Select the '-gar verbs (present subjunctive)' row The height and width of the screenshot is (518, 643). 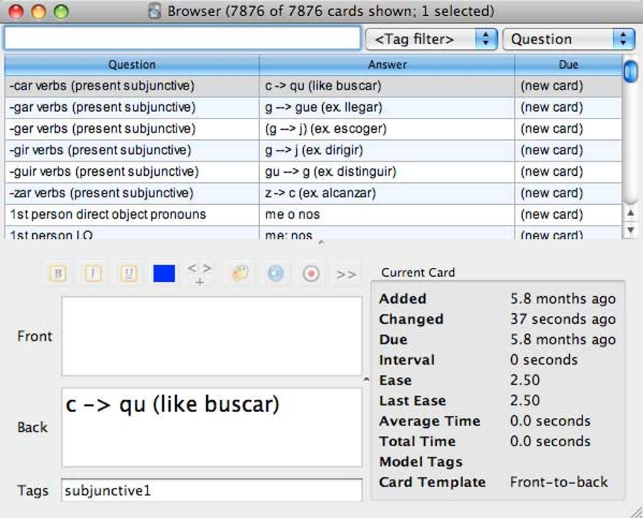(313, 107)
